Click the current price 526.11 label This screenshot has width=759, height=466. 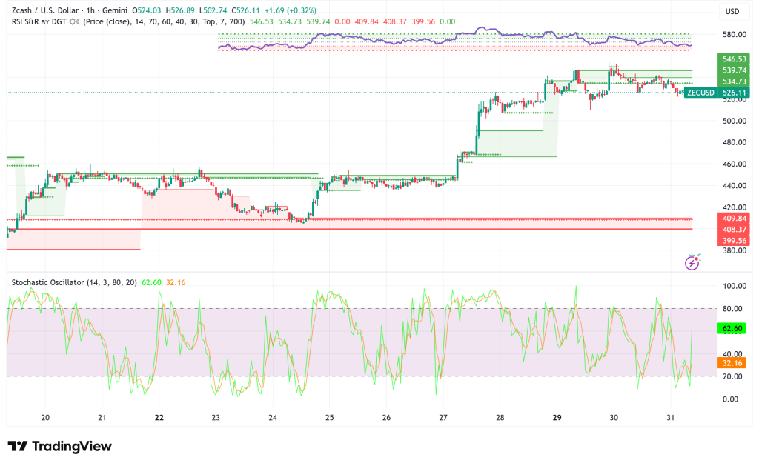coord(734,93)
